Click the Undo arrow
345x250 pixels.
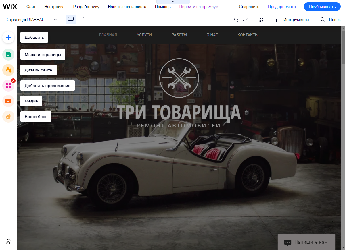click(x=236, y=20)
